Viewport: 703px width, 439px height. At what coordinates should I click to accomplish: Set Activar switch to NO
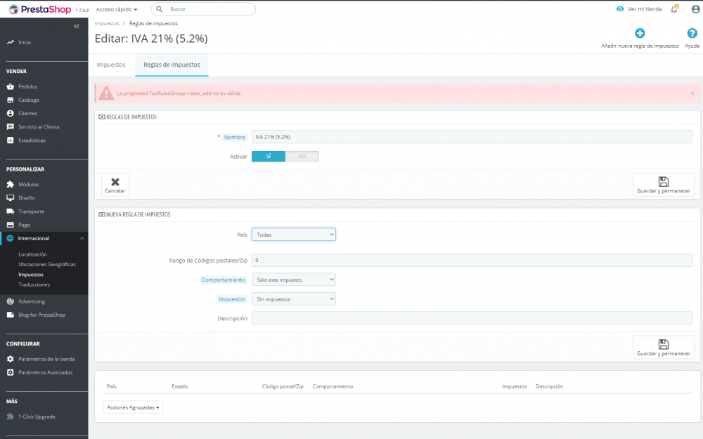tap(302, 157)
